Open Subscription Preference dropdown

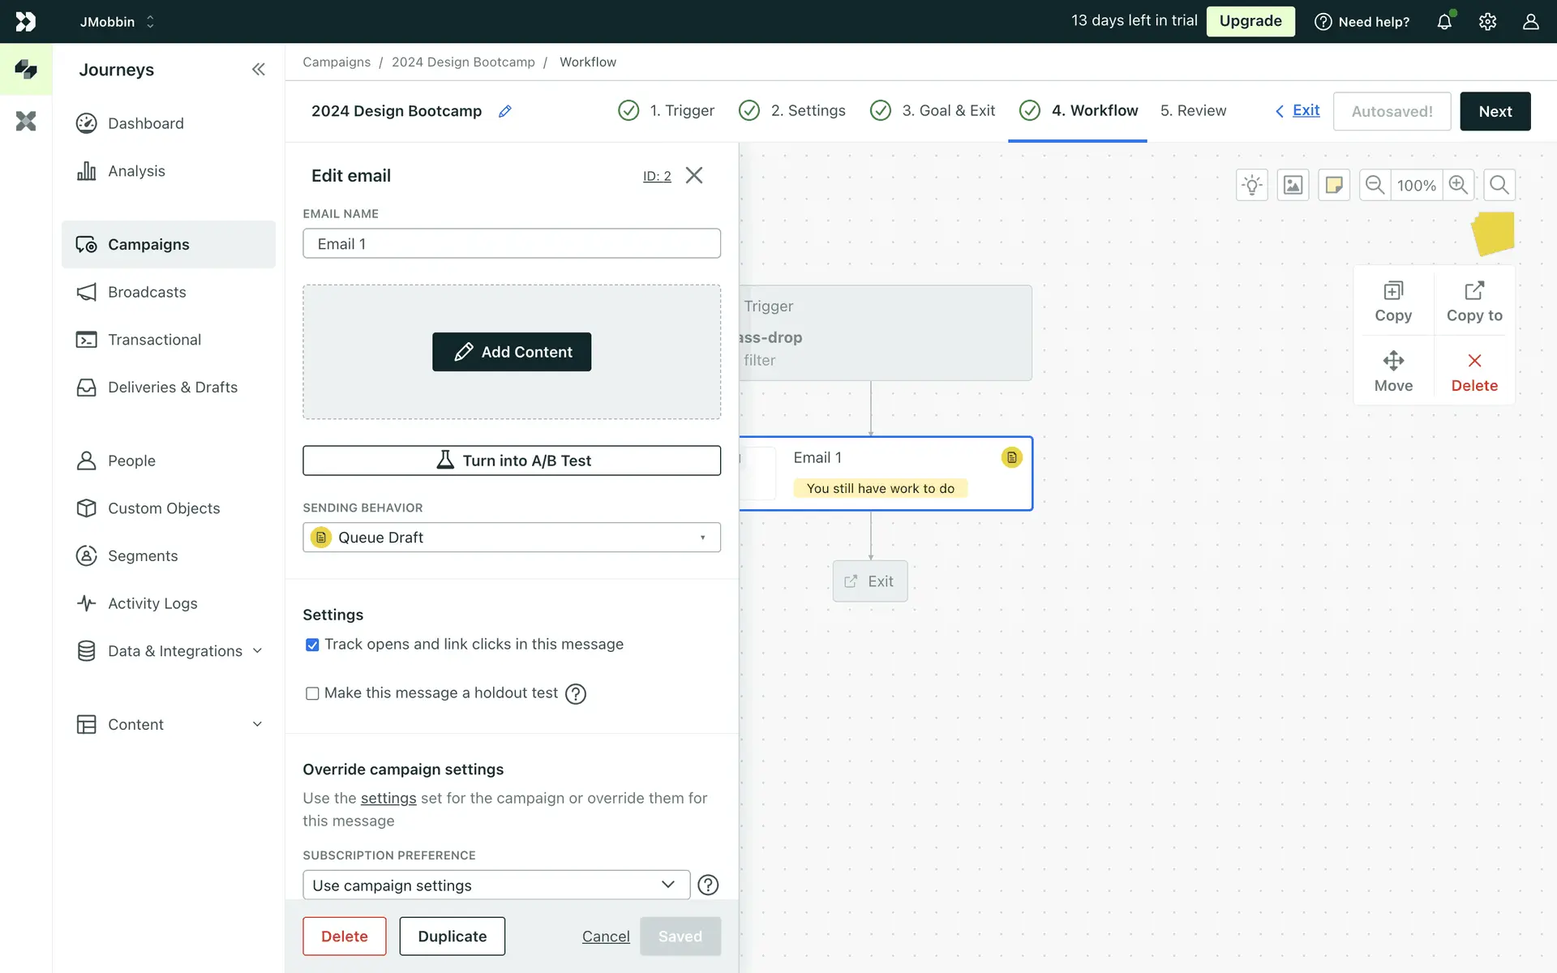tap(495, 885)
